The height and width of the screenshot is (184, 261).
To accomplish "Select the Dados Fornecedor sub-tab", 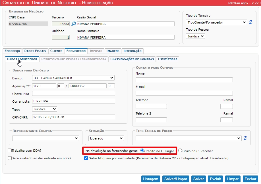I will tap(22, 59).
